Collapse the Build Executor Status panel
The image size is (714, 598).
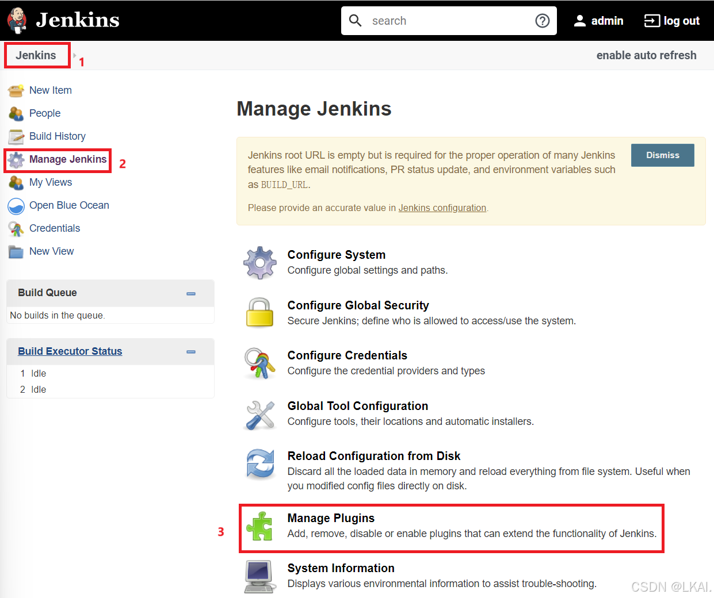point(190,351)
